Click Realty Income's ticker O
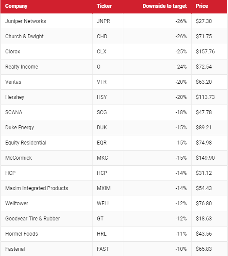The height and width of the screenshot is (256, 228). (99, 67)
